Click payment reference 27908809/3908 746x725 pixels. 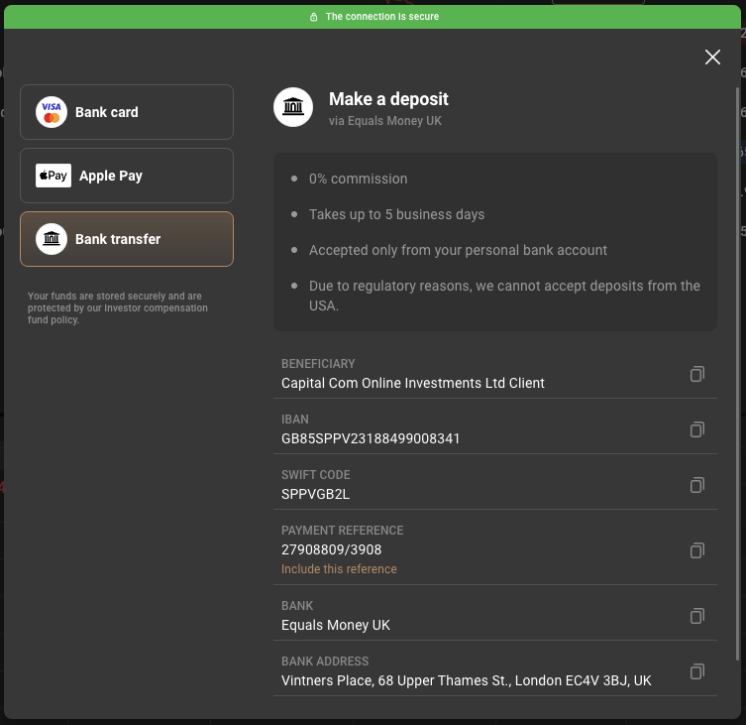tap(331, 549)
